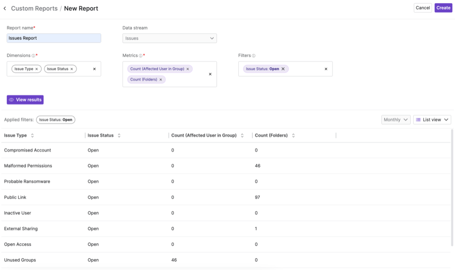
Task: Sort by the Count (Folders) column
Action: click(293, 136)
